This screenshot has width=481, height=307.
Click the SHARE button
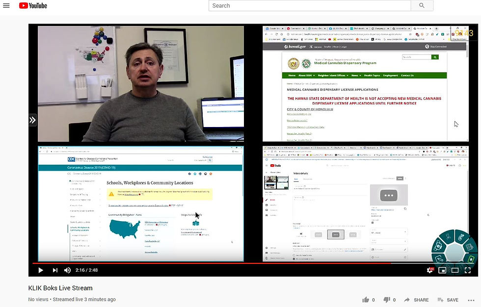[416, 300]
